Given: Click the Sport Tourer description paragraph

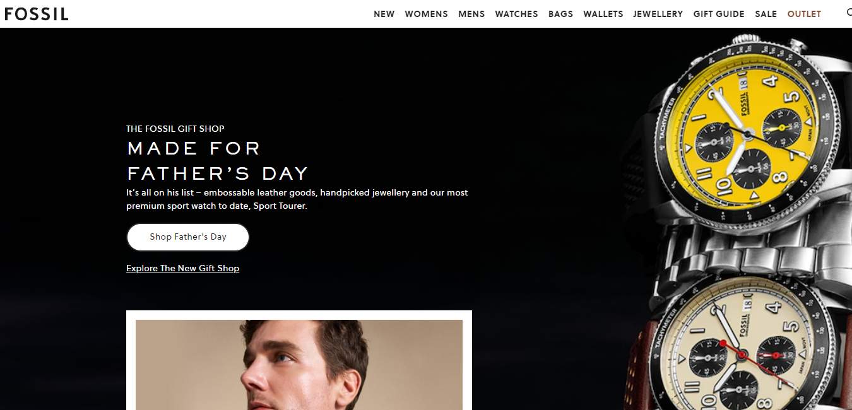Looking at the screenshot, I should [x=297, y=199].
